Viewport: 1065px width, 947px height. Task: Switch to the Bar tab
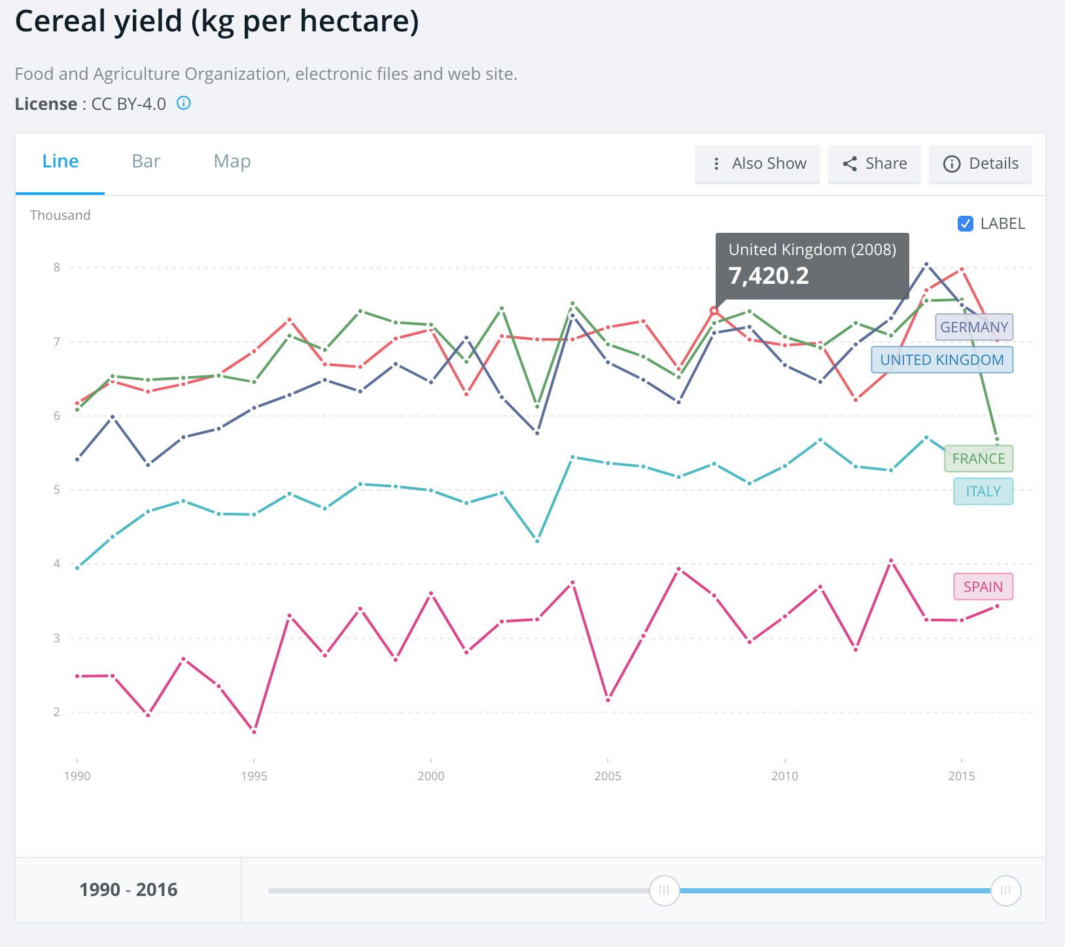click(x=146, y=162)
